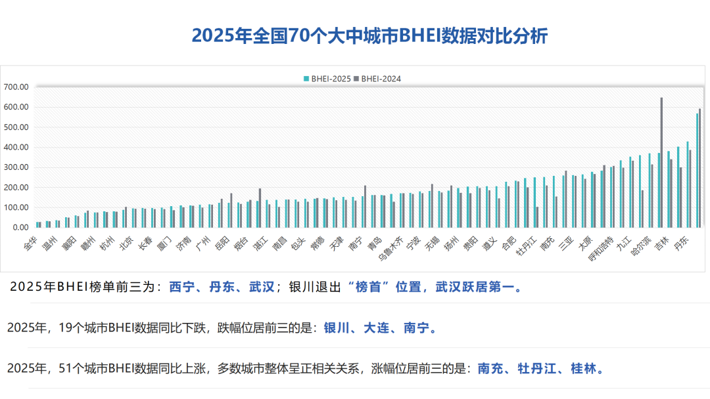
Task: Select the BHEI-2025 legend label
Action: pos(330,79)
